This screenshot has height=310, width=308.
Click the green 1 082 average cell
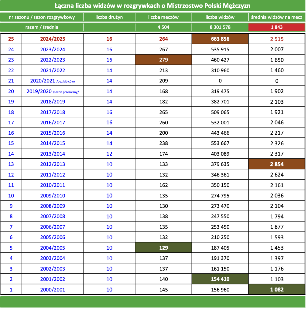(276, 290)
